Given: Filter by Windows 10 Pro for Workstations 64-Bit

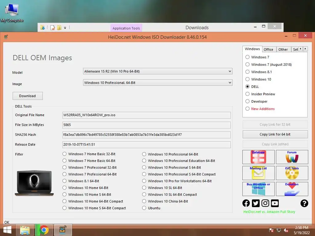Looking at the screenshot, I should (144, 181).
